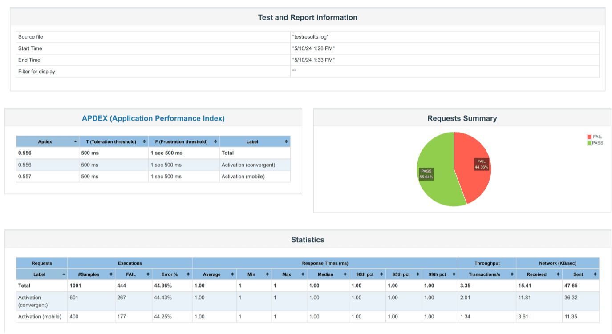Sort APDEX table by Label column icon
Image resolution: width=612 pixels, height=334 pixels.
(286, 141)
